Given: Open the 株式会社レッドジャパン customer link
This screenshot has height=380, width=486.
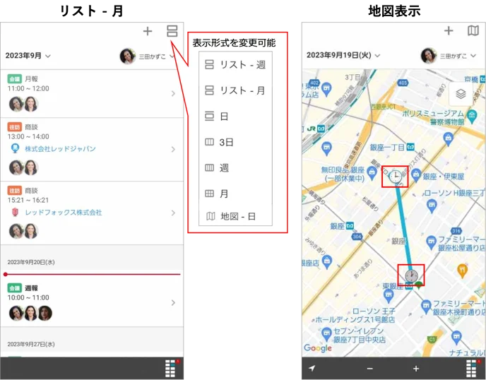Looking at the screenshot, I should 60,149.
